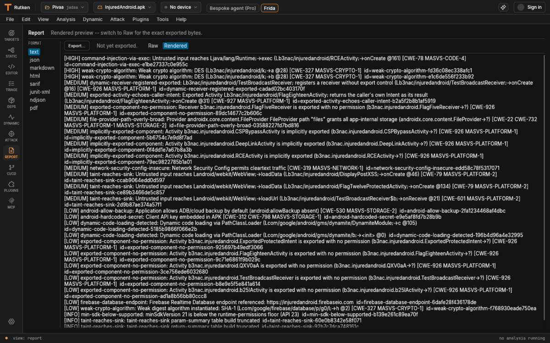Select junit-xml report format
550x343 pixels.
coord(40,92)
